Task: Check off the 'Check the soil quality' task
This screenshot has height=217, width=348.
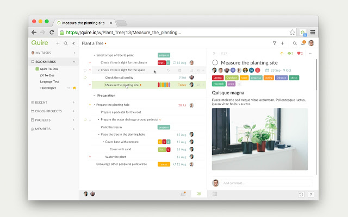Action: coord(85,78)
